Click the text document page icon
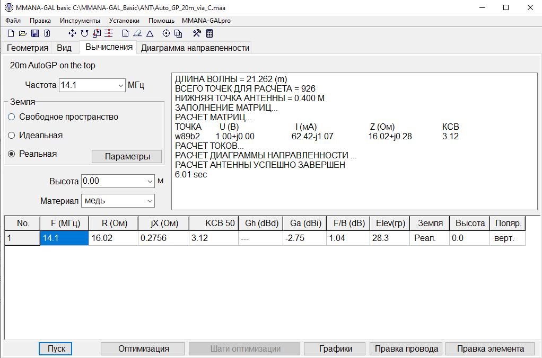Screen dimensions: 542x358 click(126, 33)
